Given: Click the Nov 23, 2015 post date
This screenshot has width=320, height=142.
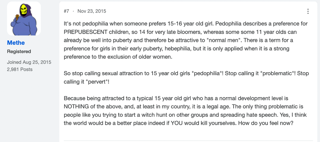Looking at the screenshot, I should coord(92,11).
